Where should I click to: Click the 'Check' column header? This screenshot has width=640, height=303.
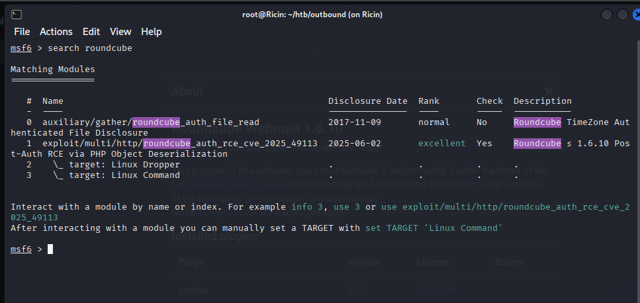[x=489, y=101]
